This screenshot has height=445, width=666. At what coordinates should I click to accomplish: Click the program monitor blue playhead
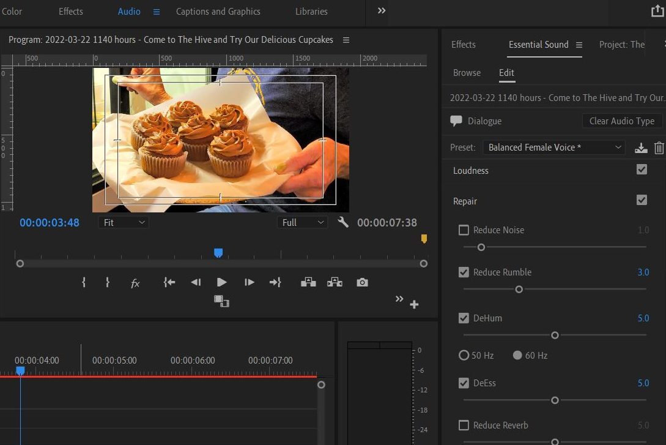point(218,253)
